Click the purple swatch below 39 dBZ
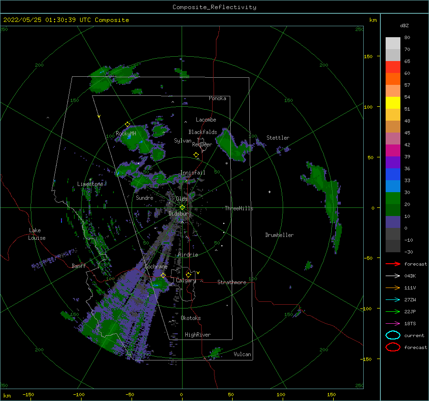 (x=393, y=162)
